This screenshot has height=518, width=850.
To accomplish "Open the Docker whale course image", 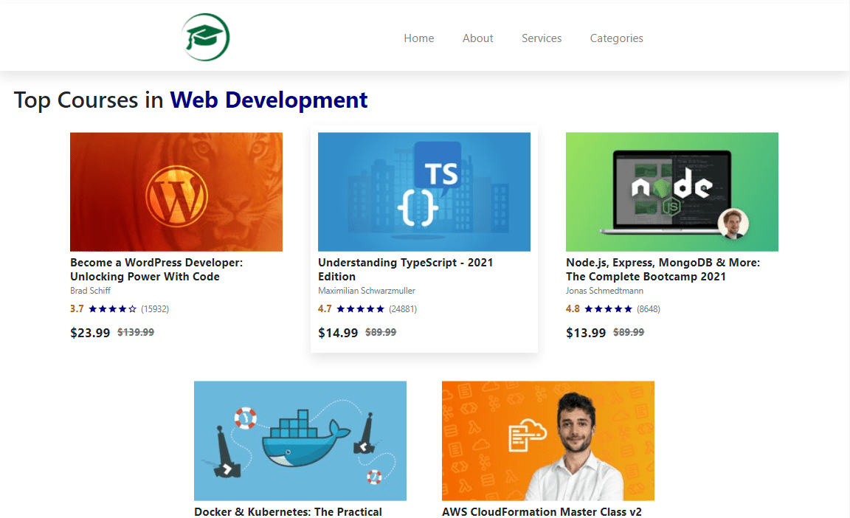I will point(300,441).
